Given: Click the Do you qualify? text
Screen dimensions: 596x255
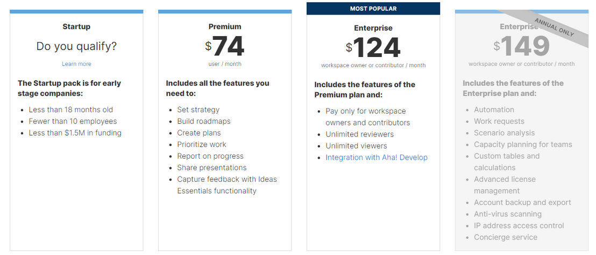Looking at the screenshot, I should 76,46.
